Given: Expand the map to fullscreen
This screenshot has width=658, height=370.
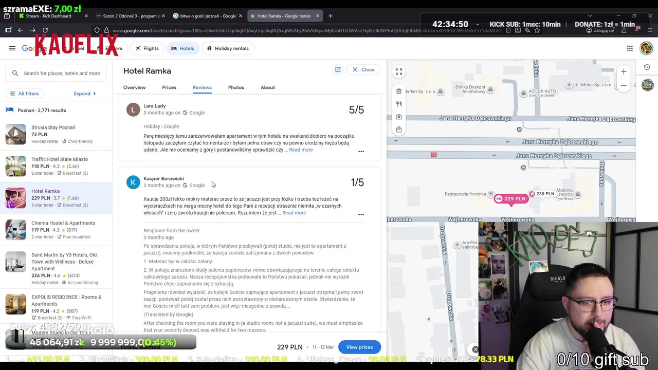Looking at the screenshot, I should (399, 72).
